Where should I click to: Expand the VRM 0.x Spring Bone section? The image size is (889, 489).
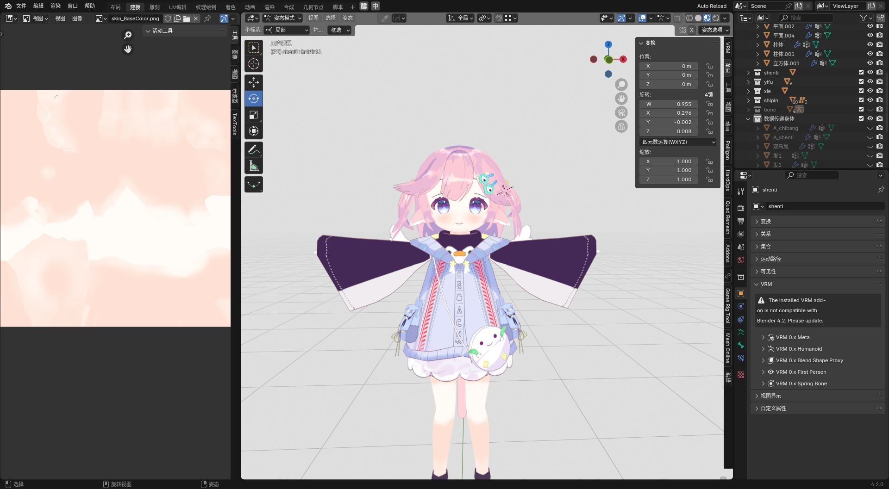click(x=763, y=384)
